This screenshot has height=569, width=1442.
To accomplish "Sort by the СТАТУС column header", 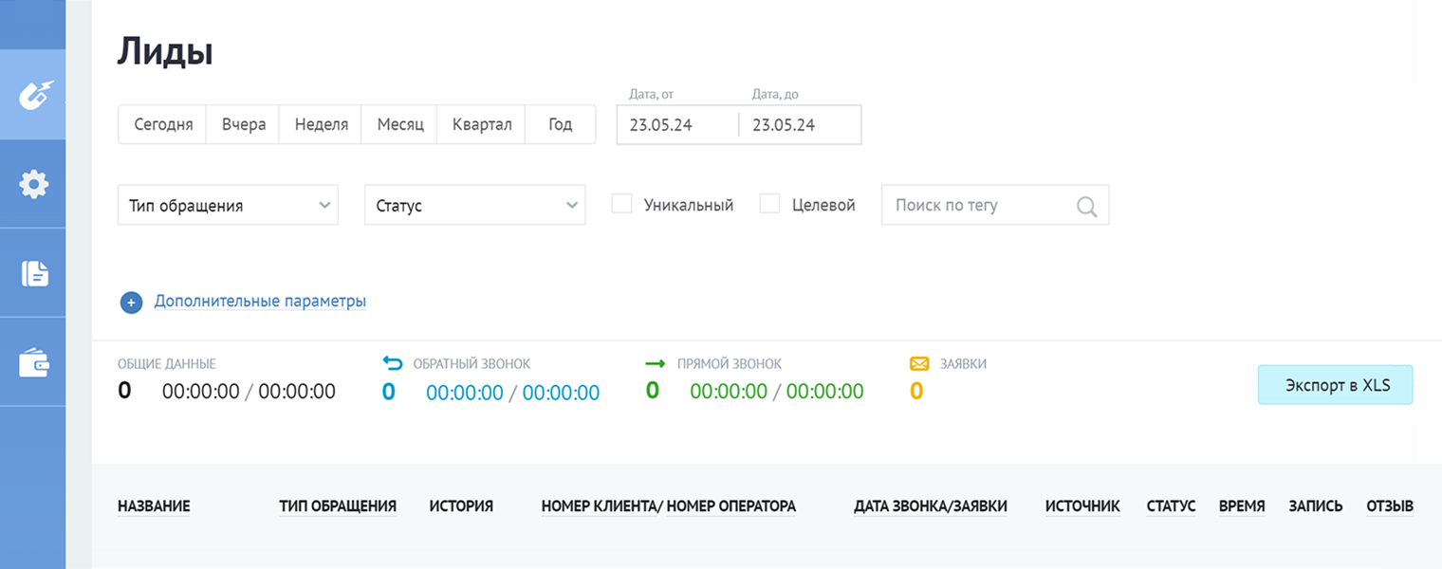I will click(x=1171, y=506).
